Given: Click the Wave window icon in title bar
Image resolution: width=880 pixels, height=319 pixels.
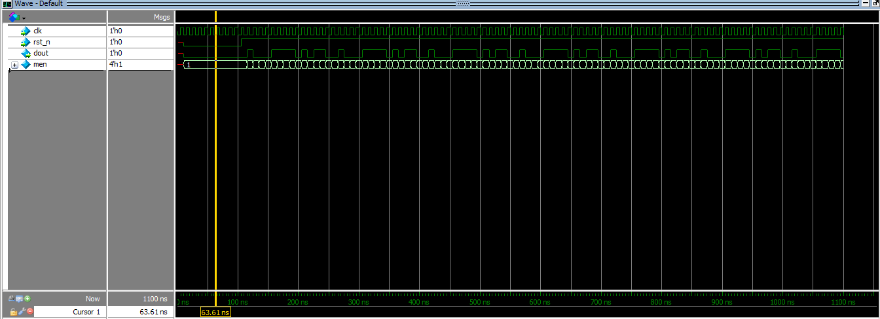Looking at the screenshot, I should [7, 3].
